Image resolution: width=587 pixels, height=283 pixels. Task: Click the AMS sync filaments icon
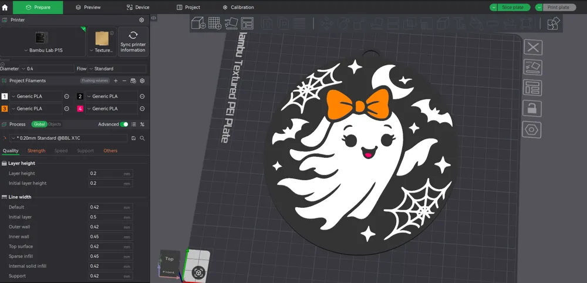tap(133, 80)
